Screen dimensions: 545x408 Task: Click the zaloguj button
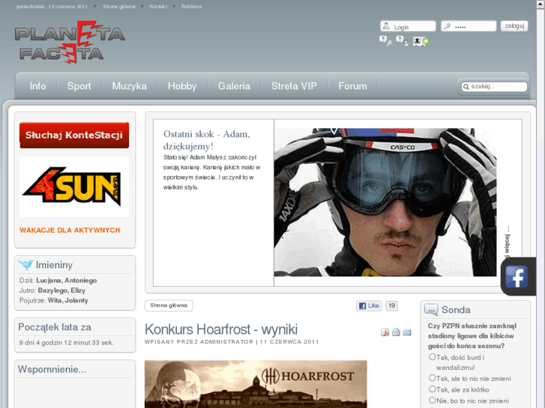pyautogui.click(x=514, y=25)
